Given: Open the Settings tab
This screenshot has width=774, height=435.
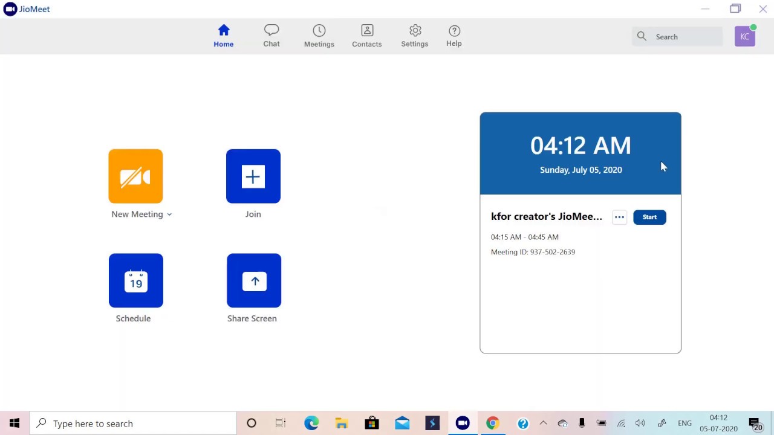Looking at the screenshot, I should tap(415, 36).
